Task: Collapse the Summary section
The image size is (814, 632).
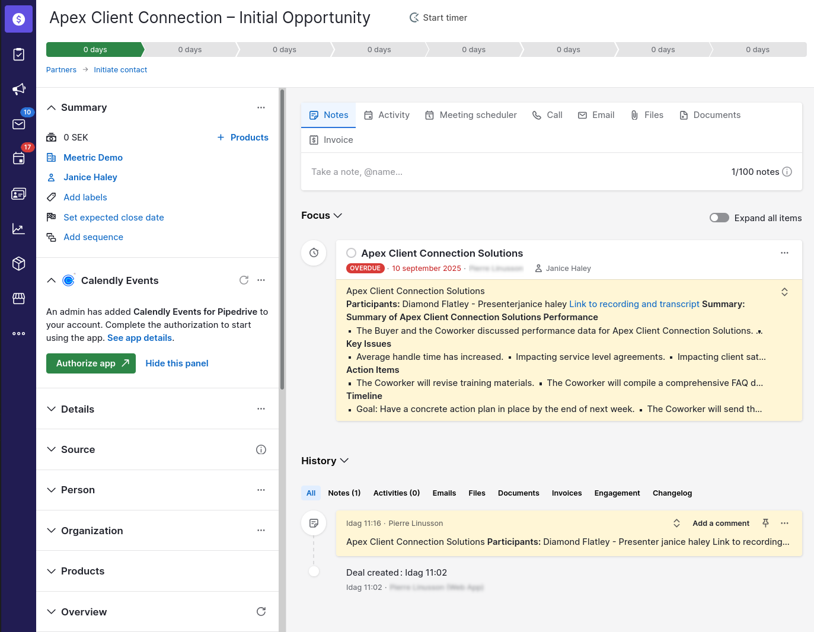Action: click(52, 107)
